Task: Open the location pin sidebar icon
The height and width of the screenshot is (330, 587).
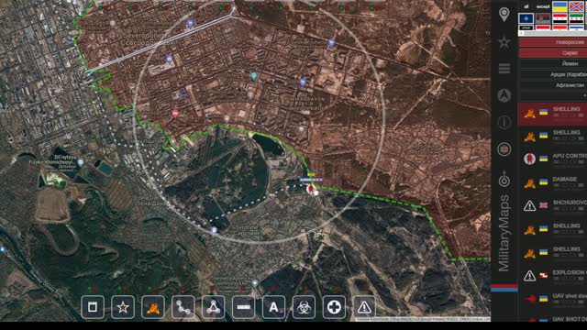Action: coord(504,15)
